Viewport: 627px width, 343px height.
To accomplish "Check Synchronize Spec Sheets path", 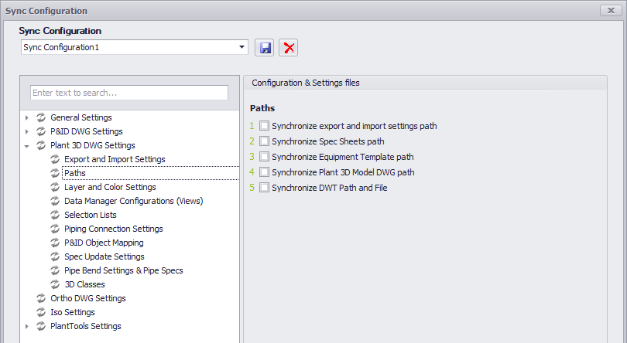I will (264, 141).
